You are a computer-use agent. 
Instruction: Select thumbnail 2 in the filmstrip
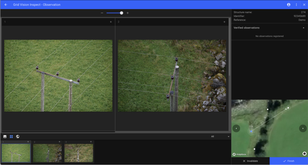[x=47, y=153]
